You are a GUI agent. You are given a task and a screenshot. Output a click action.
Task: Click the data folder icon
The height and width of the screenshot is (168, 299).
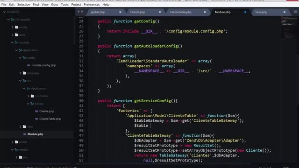click(x=17, y=35)
